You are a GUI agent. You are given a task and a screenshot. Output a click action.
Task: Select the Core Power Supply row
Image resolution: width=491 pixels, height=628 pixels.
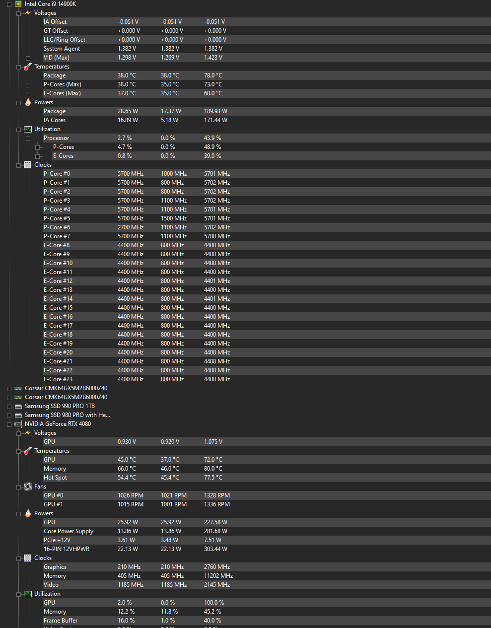point(267,531)
